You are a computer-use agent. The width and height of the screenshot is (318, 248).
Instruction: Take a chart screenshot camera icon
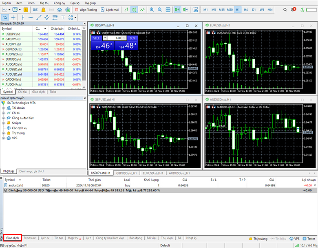(195, 10)
